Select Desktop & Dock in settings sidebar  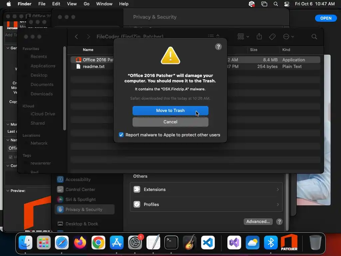click(x=85, y=224)
